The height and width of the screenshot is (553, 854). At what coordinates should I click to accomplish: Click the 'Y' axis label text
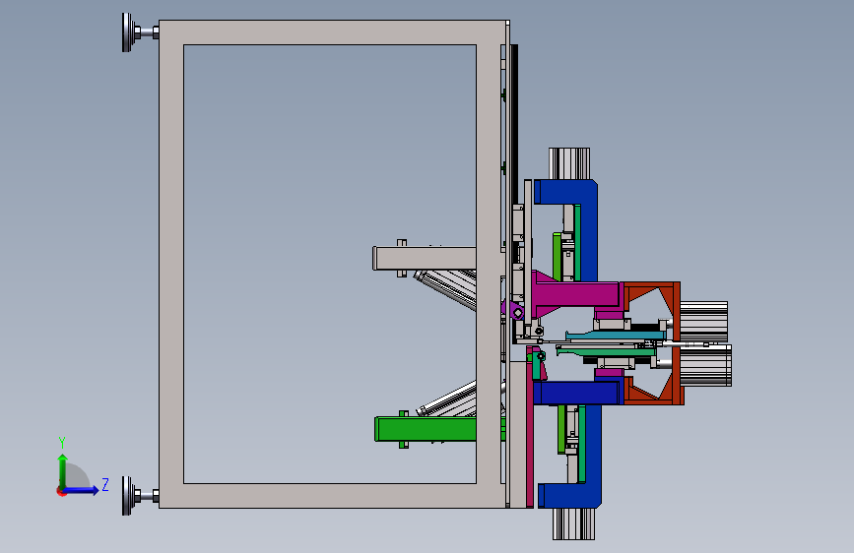(x=62, y=443)
